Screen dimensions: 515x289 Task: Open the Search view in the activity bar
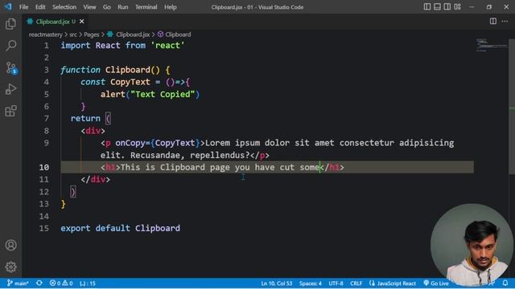(x=10, y=46)
